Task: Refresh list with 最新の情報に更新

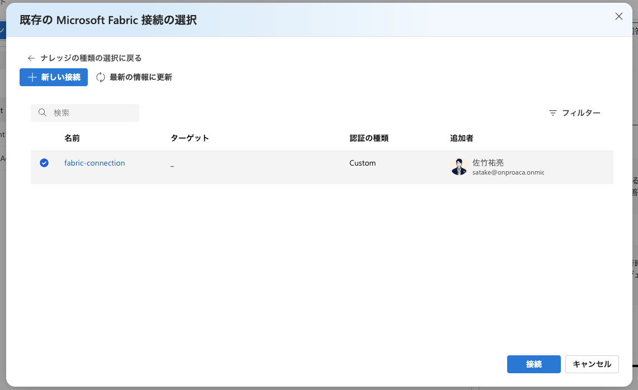Action: pos(134,77)
